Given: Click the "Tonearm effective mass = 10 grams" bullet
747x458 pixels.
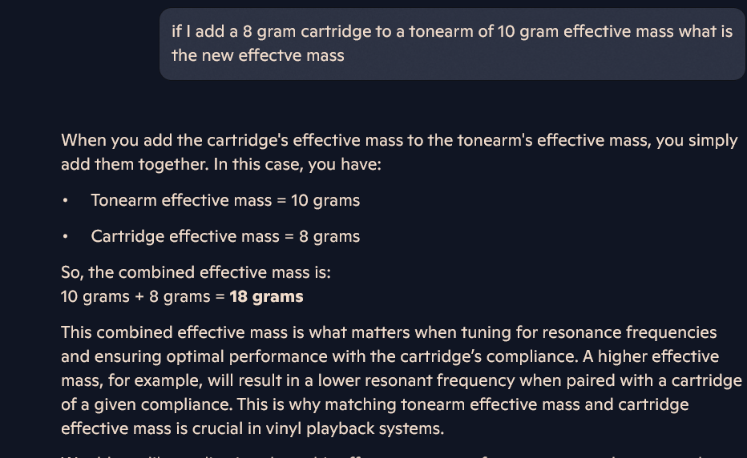Looking at the screenshot, I should pos(225,200).
